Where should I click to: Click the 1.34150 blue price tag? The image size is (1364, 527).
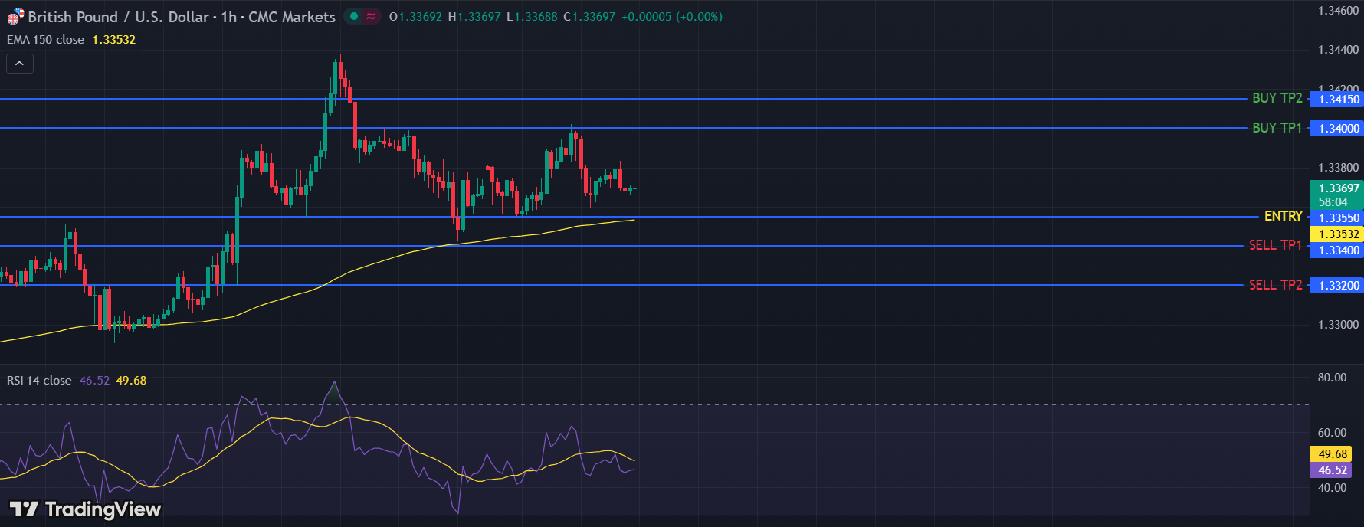(1338, 100)
